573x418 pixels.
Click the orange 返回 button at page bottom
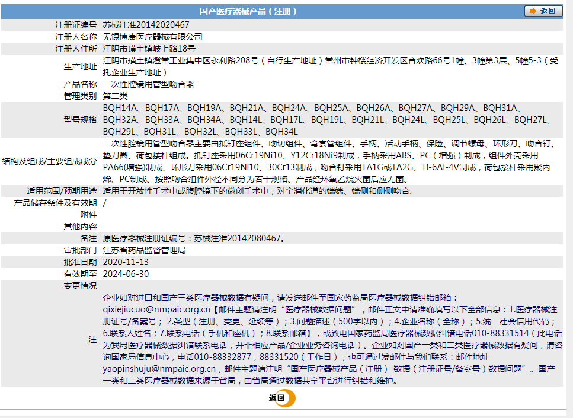(282, 398)
